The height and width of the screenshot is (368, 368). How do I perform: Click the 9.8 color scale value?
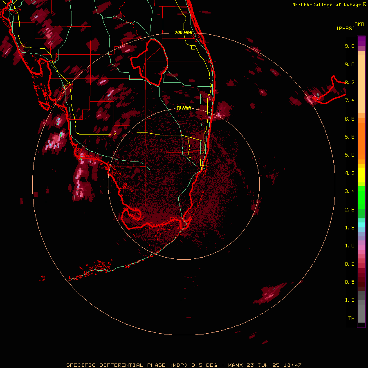coord(350,46)
